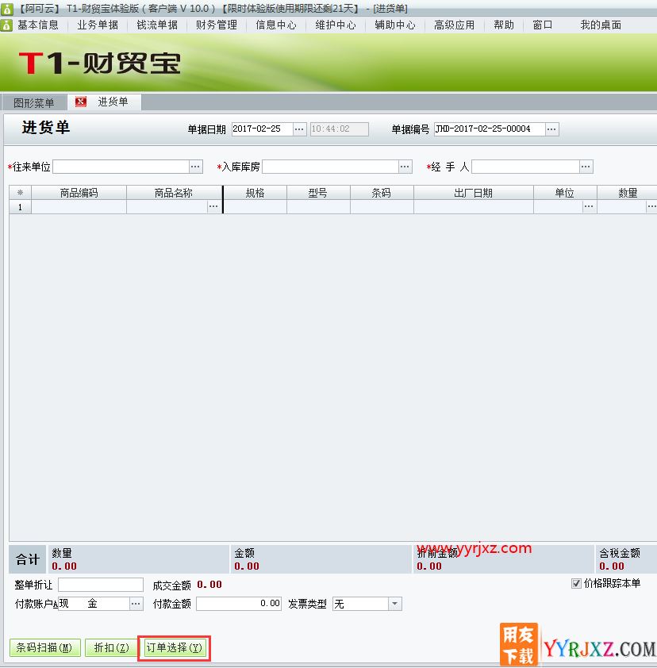The height and width of the screenshot is (668, 657).
Task: Focus the 入库库房 input field
Action: pyautogui.click(x=331, y=167)
